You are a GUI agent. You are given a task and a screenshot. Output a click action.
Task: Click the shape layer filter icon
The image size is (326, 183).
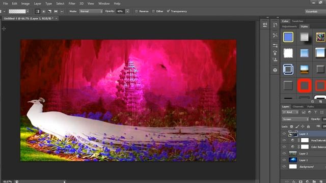[322, 112]
